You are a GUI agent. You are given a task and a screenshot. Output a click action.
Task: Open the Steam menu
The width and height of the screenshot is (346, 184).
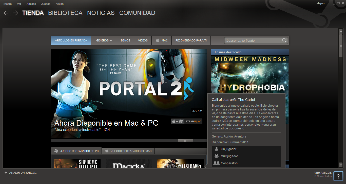(8, 4)
